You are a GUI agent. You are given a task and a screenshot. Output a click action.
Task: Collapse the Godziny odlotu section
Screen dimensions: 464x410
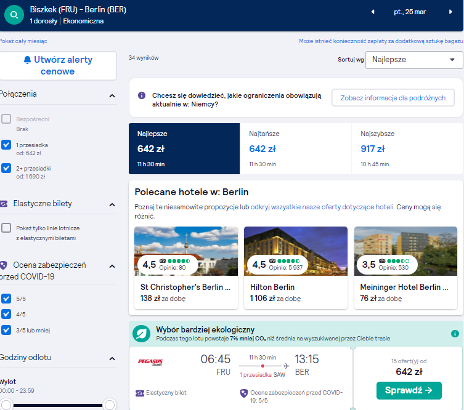click(x=112, y=358)
